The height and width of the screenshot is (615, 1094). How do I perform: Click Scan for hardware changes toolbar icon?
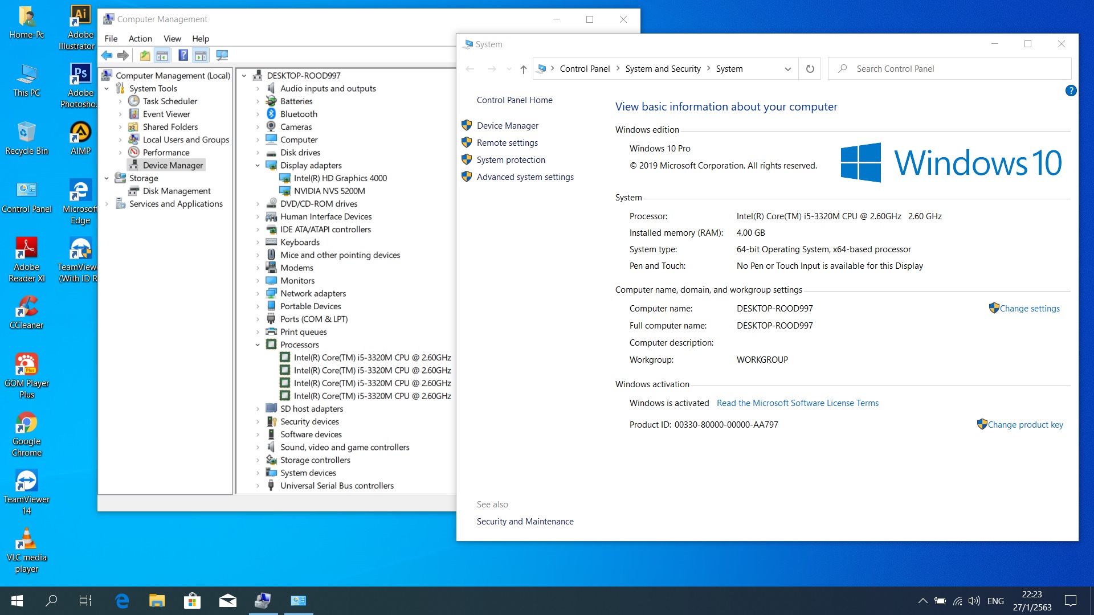click(222, 55)
